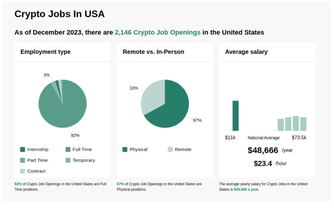This screenshot has height=209, width=334.
Task: Click the Average salary card heading
Action: click(246, 52)
